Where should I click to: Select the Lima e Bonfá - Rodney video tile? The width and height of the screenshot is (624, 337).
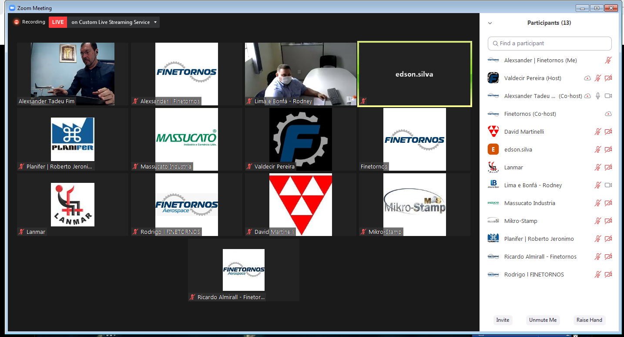pos(300,74)
